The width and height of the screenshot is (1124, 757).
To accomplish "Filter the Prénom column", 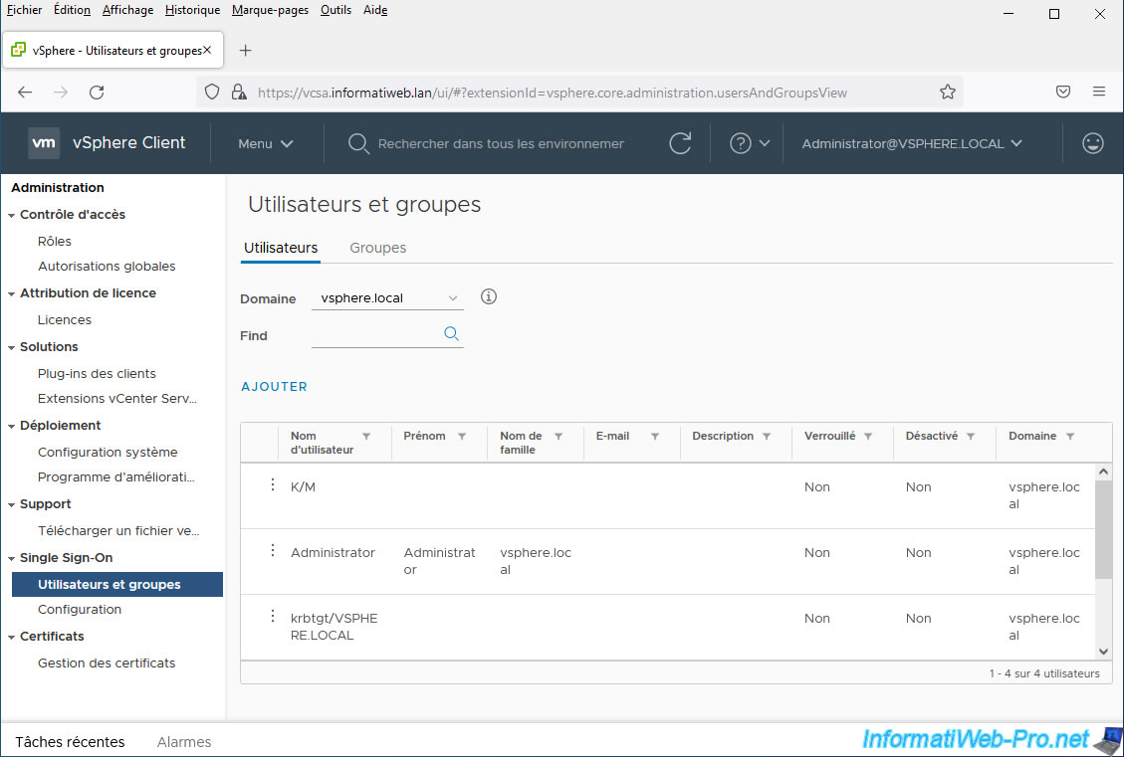I will [x=462, y=436].
